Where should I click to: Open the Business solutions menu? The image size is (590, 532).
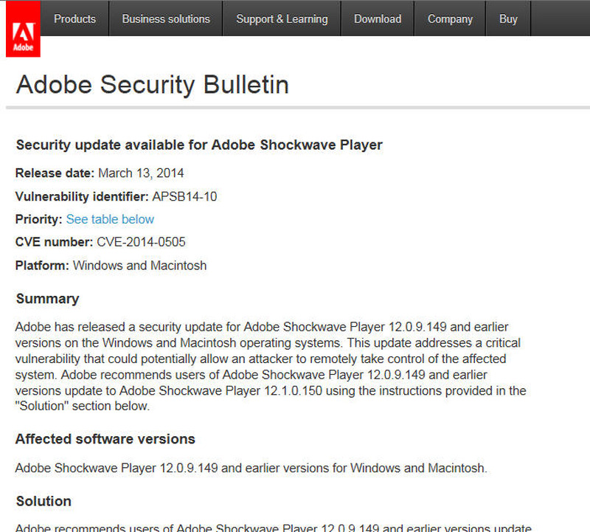[166, 18]
